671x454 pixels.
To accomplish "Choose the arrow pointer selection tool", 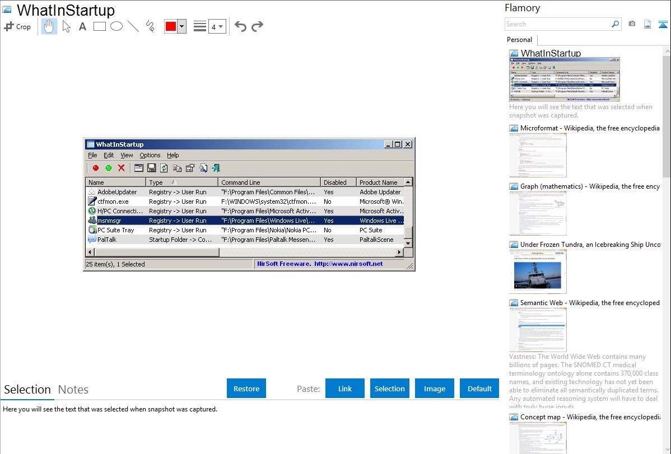I will pyautogui.click(x=66, y=26).
